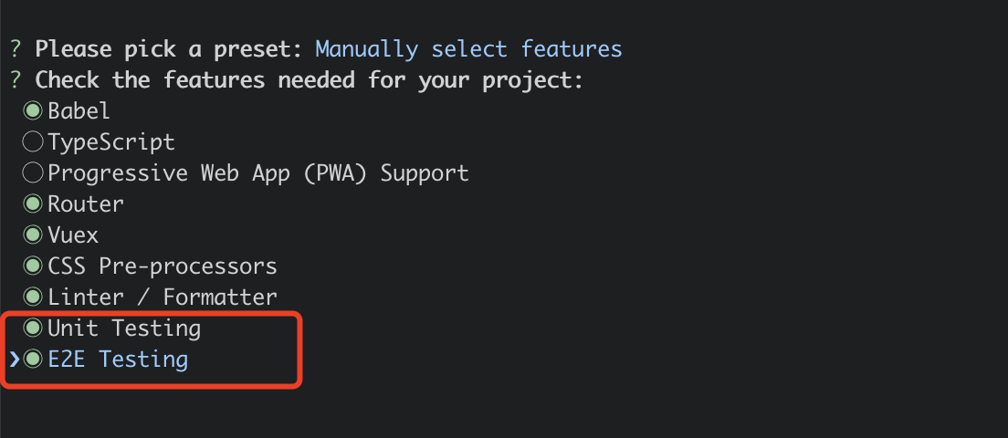Uncheck the Unit Testing circle
The height and width of the screenshot is (438, 1008).
point(34,328)
